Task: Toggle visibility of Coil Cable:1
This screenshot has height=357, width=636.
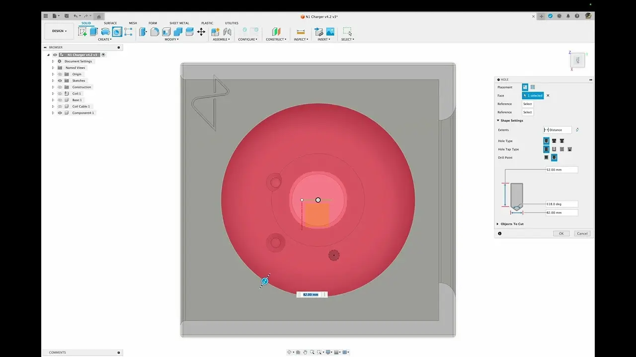Action: 60,107
